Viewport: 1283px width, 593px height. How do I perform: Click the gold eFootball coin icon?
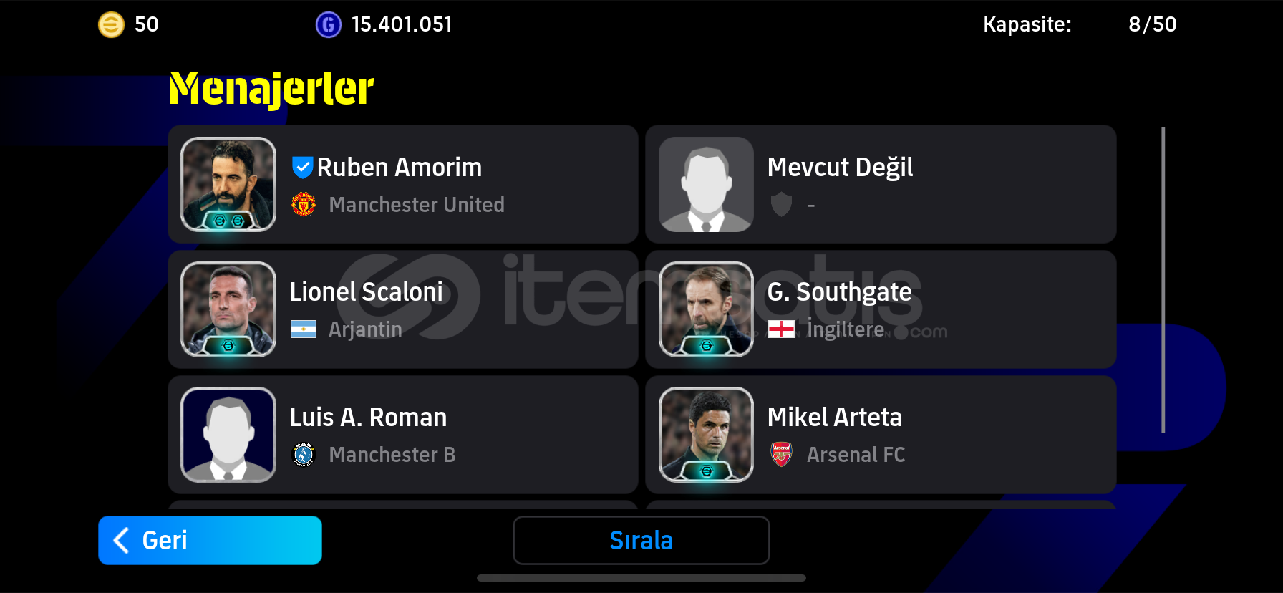(111, 25)
